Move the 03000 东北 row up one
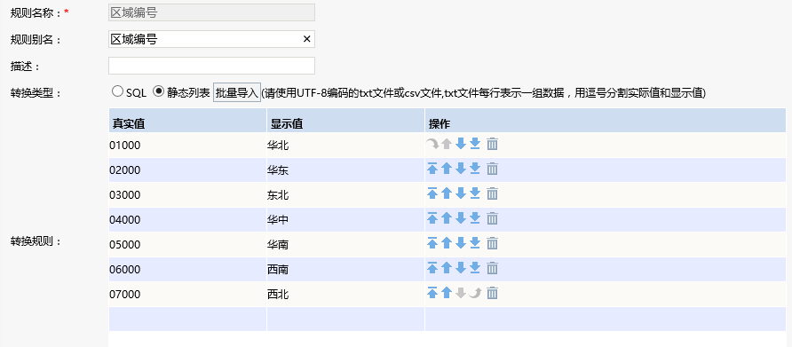 446,194
